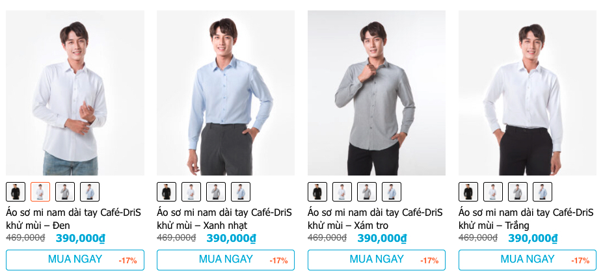Select black shirt swatch under first product
Image resolution: width=603 pixels, height=275 pixels.
(16, 192)
